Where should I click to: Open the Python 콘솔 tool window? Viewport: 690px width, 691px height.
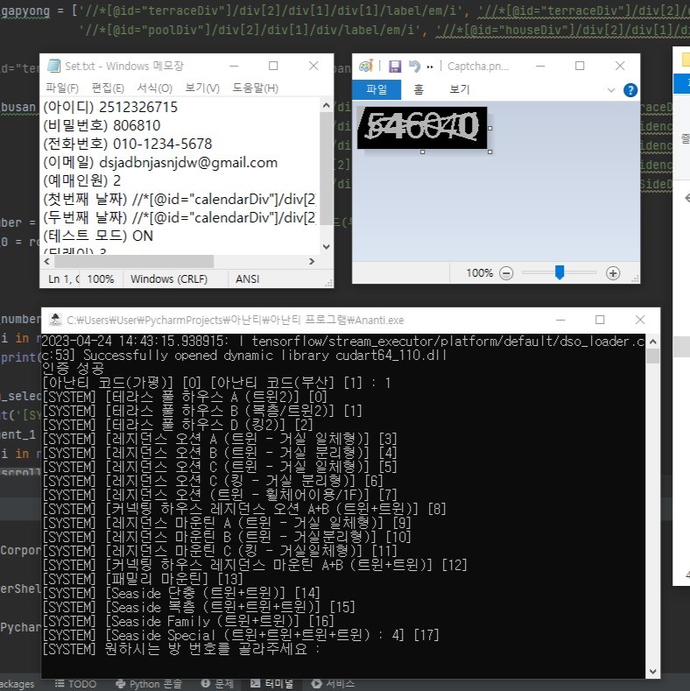pyautogui.click(x=149, y=684)
